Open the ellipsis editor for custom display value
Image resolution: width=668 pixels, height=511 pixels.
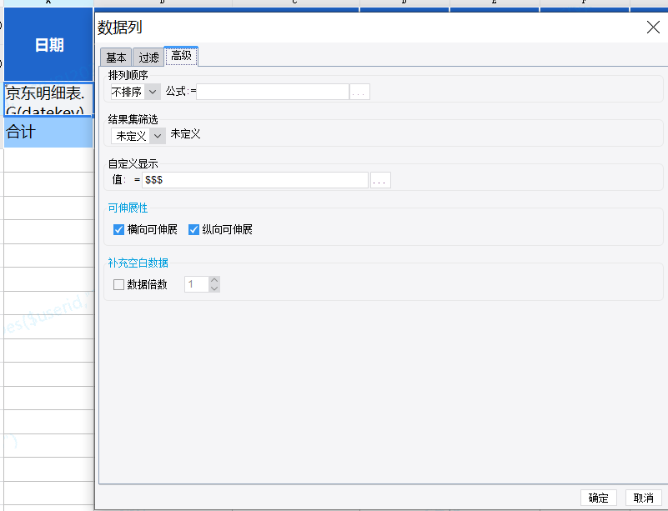click(380, 180)
